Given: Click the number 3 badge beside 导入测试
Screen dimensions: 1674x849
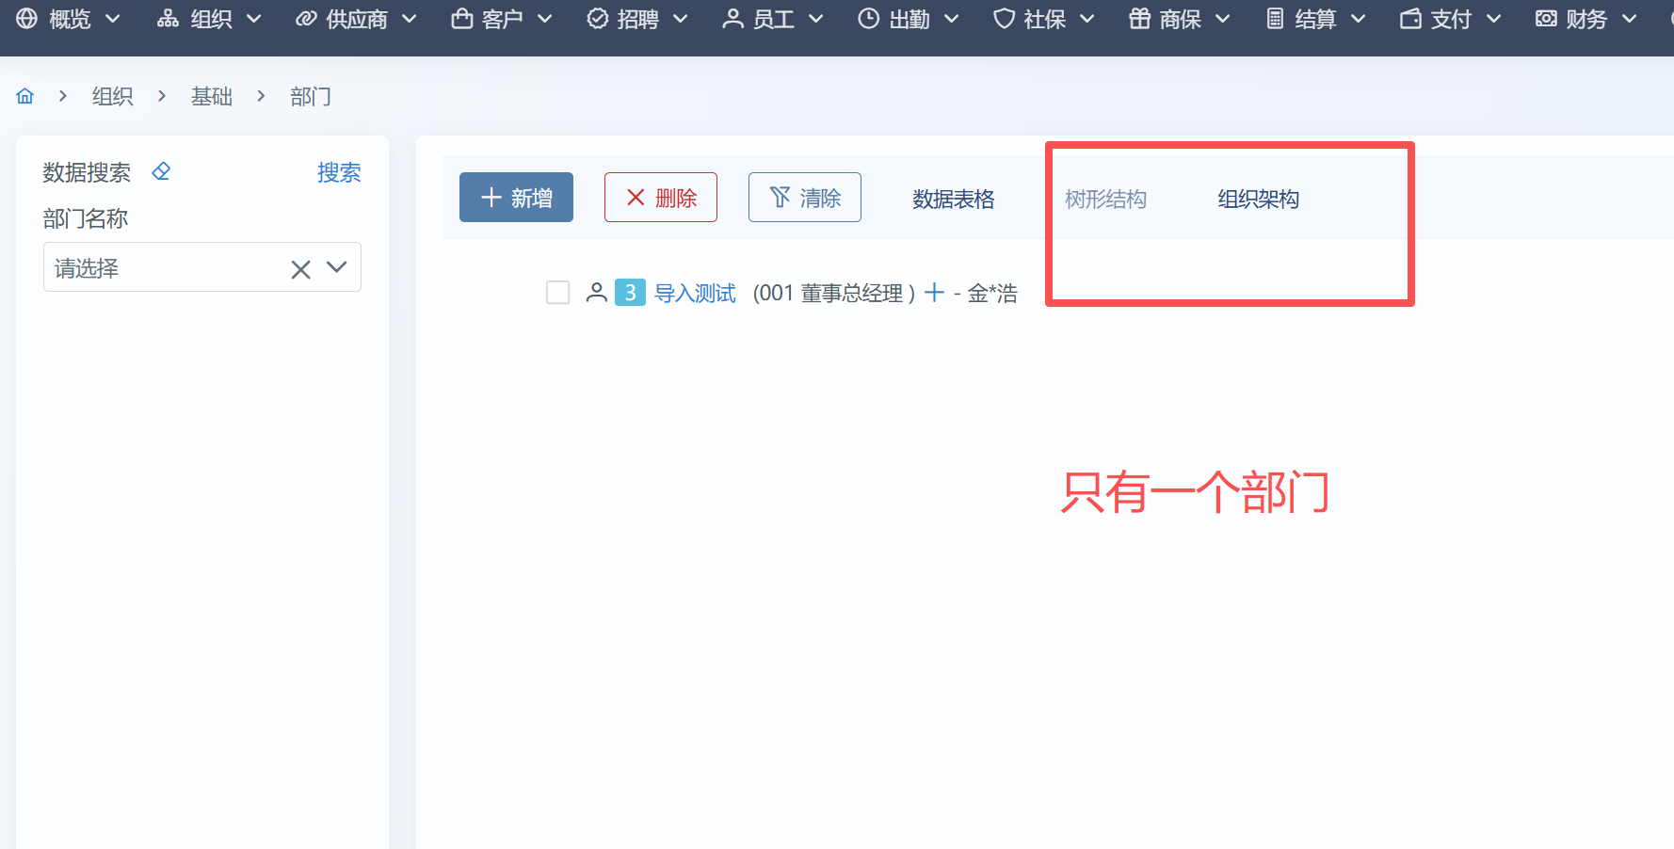Looking at the screenshot, I should (630, 293).
